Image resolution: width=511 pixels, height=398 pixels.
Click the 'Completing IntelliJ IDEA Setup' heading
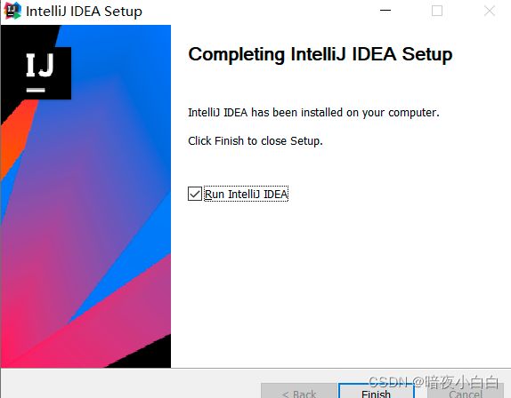tap(320, 54)
